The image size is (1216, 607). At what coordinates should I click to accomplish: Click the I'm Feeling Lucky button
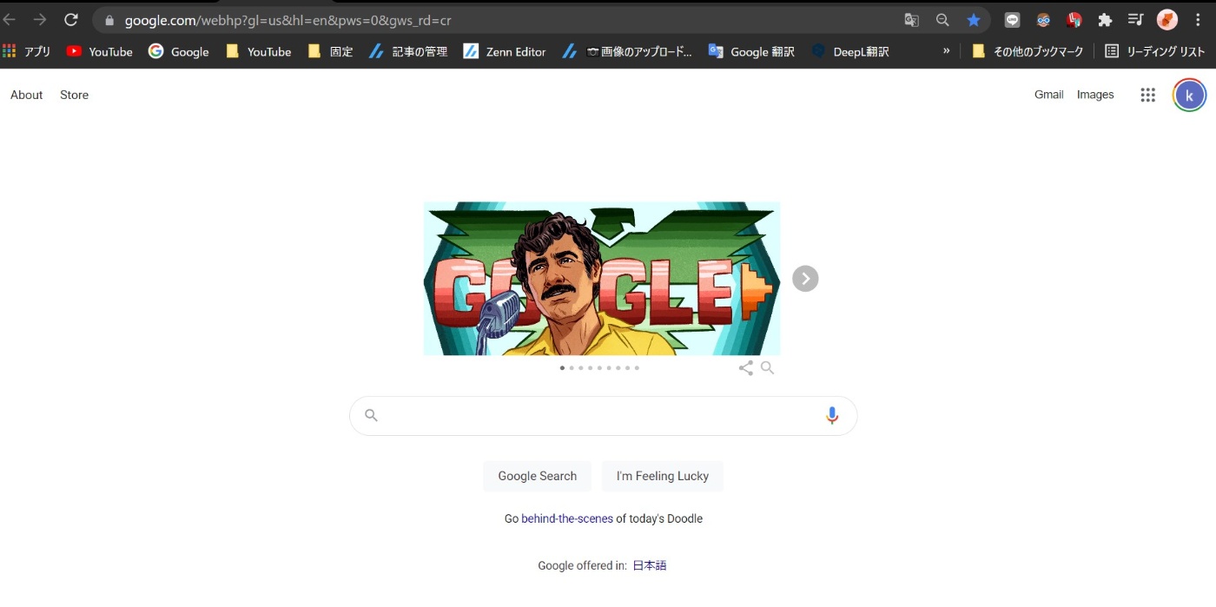click(x=663, y=476)
